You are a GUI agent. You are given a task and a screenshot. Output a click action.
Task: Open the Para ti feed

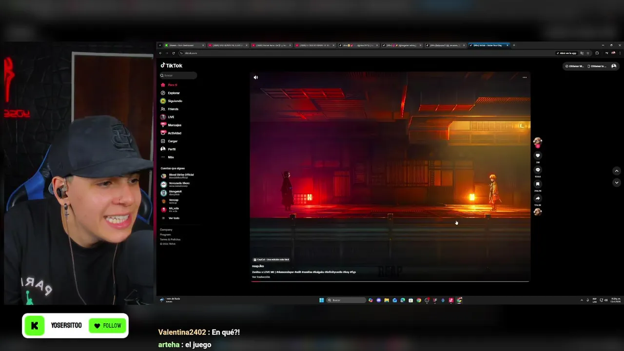(169, 85)
